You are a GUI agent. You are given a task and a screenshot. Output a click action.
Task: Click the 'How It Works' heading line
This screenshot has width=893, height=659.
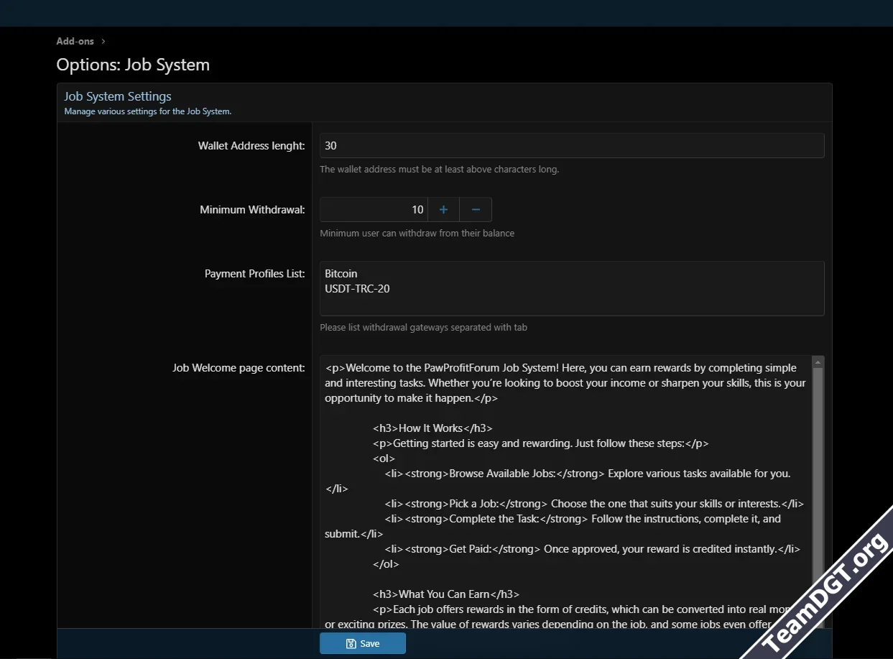[432, 428]
